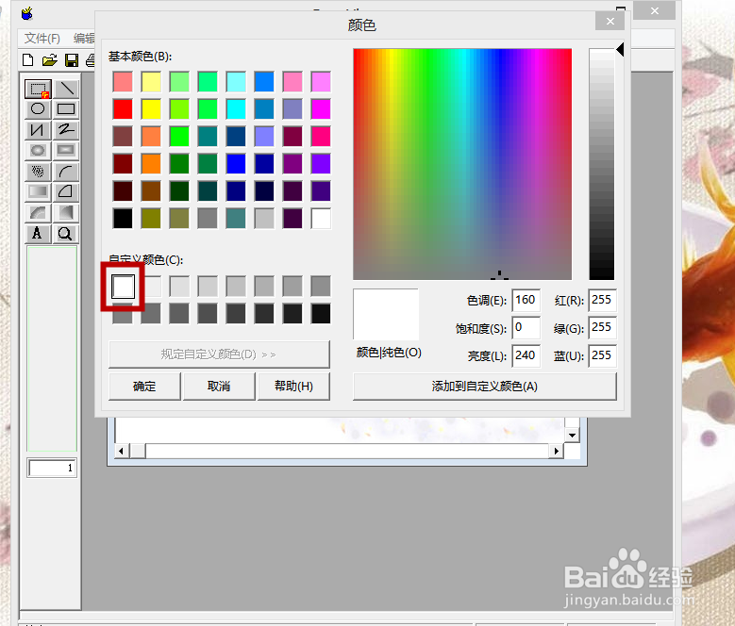The height and width of the screenshot is (626, 735).
Task: Click the canvas scroll-right arrow
Action: (556, 451)
